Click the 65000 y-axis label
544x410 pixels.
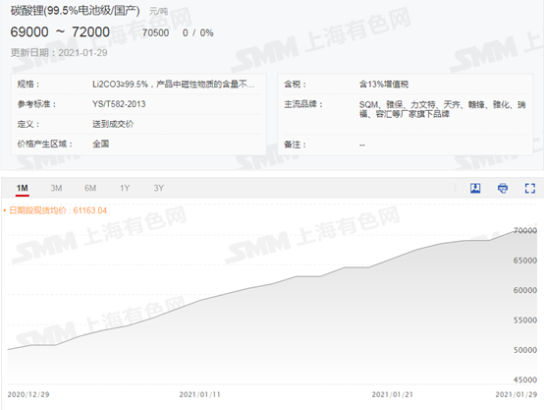(x=525, y=261)
